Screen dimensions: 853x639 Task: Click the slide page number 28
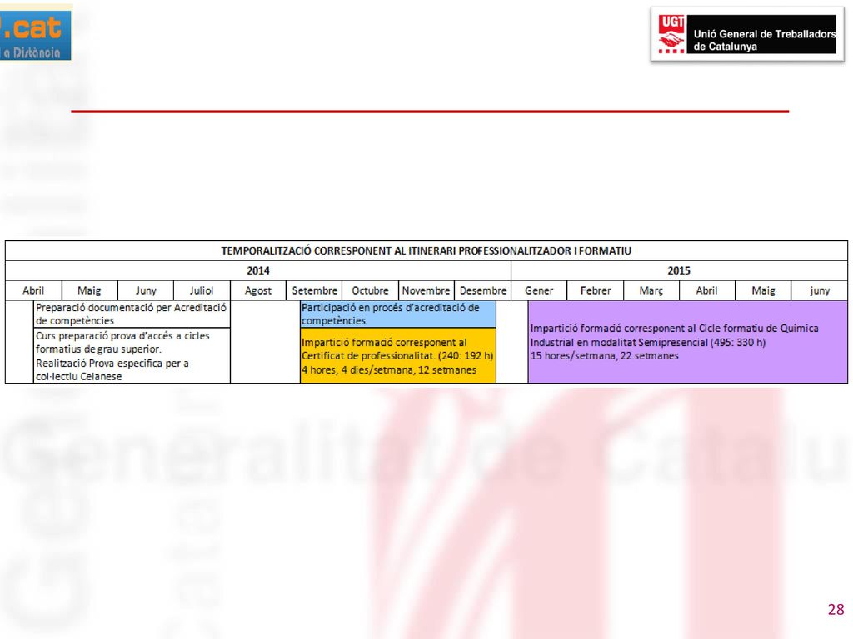(836, 610)
